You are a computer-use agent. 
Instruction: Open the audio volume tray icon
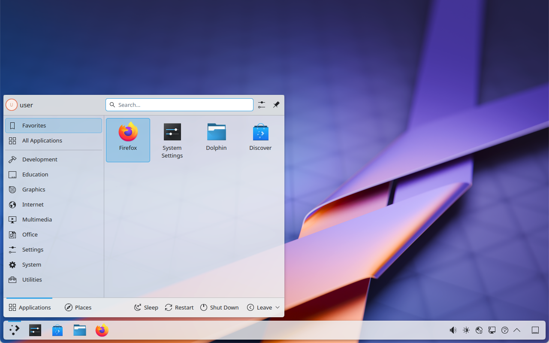tap(453, 330)
